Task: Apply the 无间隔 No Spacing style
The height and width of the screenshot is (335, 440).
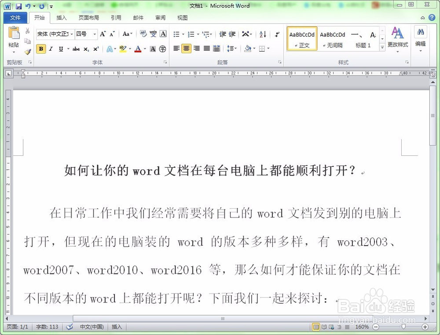Action: 333,39
